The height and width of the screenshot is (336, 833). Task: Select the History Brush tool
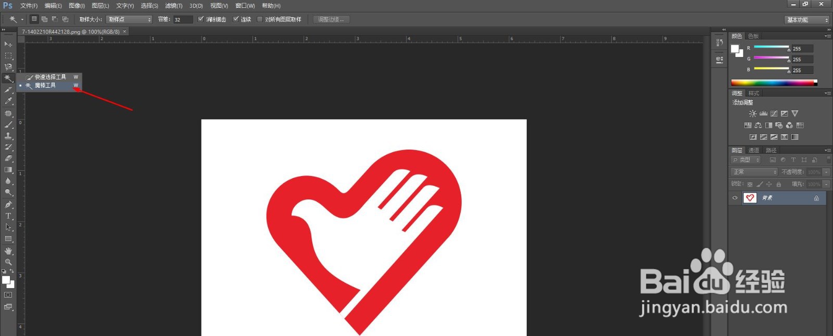tap(8, 147)
